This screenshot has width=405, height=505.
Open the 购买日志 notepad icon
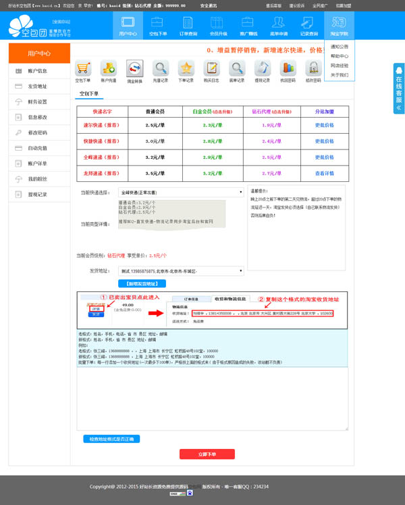point(212,68)
